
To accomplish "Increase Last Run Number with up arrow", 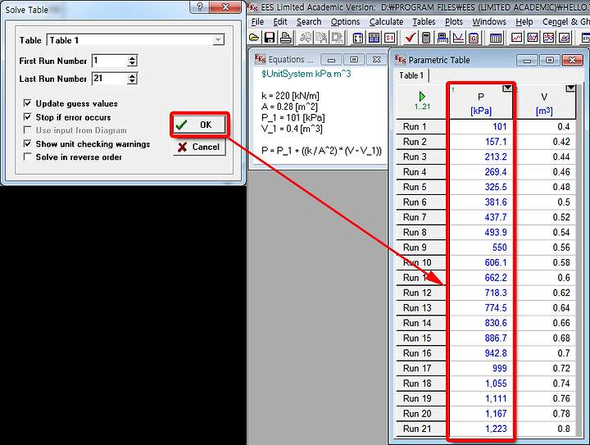I will (x=132, y=76).
